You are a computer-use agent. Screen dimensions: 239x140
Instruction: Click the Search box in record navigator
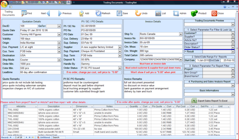59,137
